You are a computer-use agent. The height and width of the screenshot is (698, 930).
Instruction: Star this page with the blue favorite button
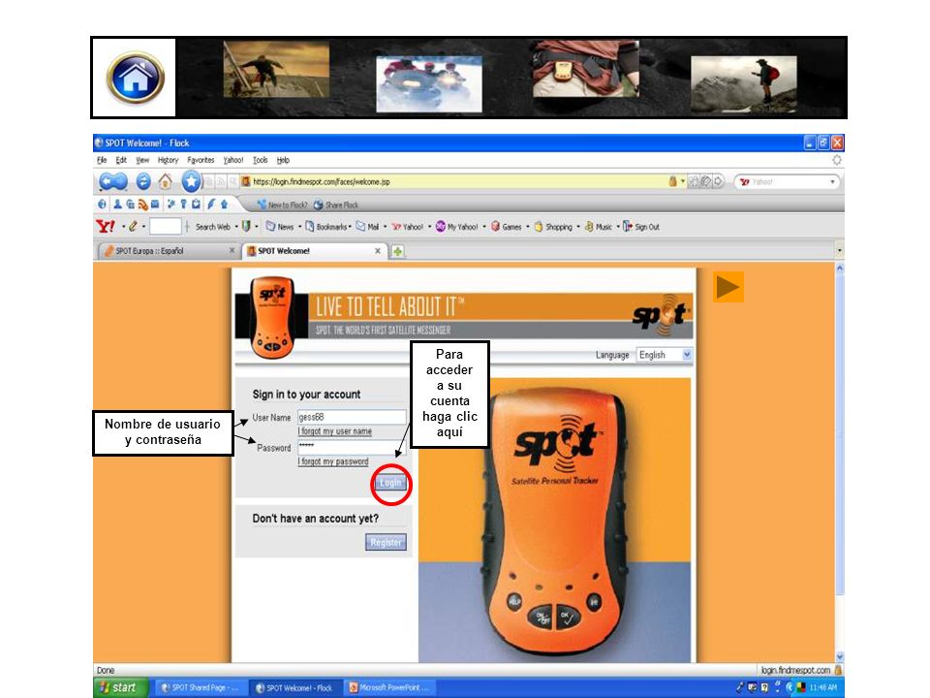point(191,181)
